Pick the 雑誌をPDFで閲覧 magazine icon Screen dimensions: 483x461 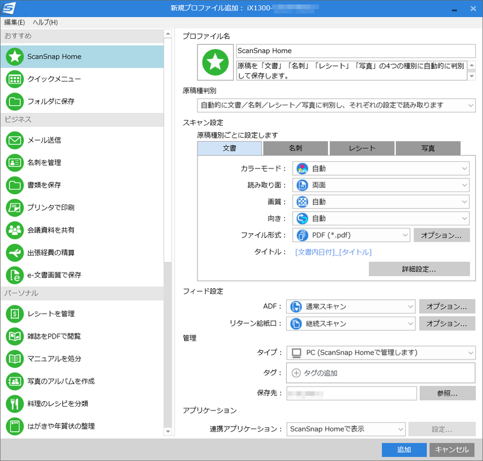tap(14, 336)
